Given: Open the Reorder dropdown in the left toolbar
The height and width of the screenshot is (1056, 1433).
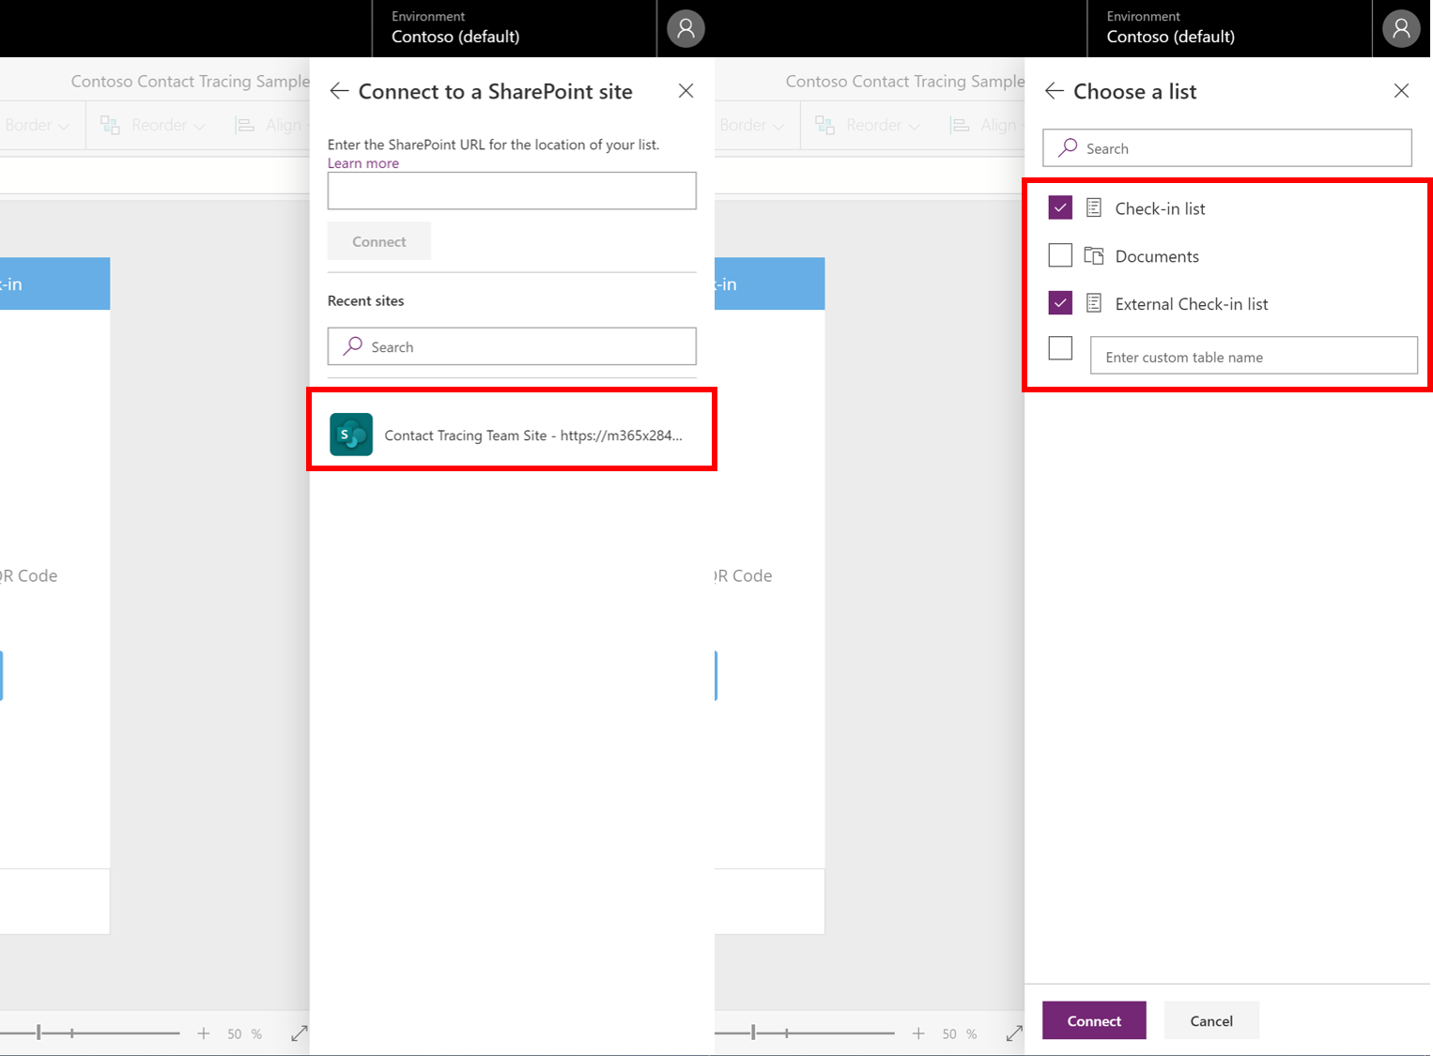Looking at the screenshot, I should (153, 125).
